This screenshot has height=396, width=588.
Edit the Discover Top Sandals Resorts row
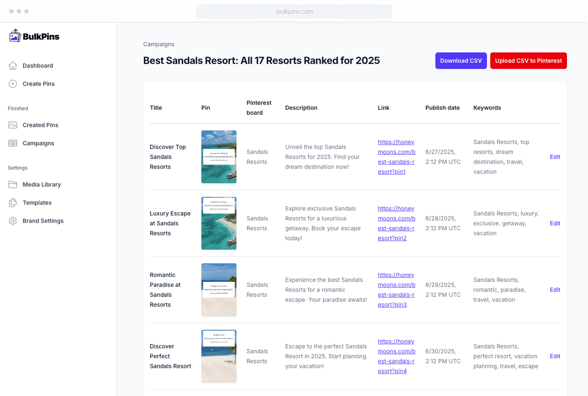click(x=555, y=157)
